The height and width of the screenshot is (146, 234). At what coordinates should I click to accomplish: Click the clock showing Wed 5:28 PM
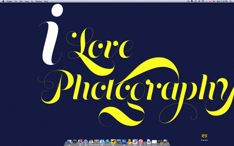point(222,1)
